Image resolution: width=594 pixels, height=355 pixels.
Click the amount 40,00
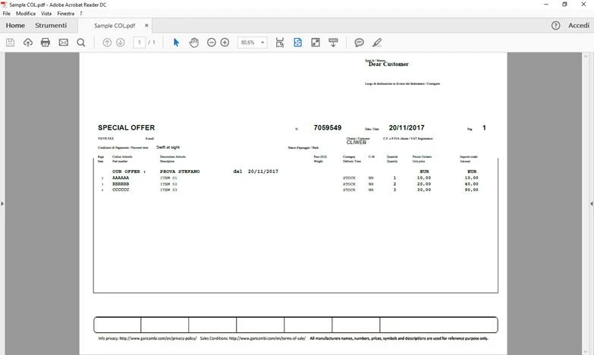click(471, 184)
